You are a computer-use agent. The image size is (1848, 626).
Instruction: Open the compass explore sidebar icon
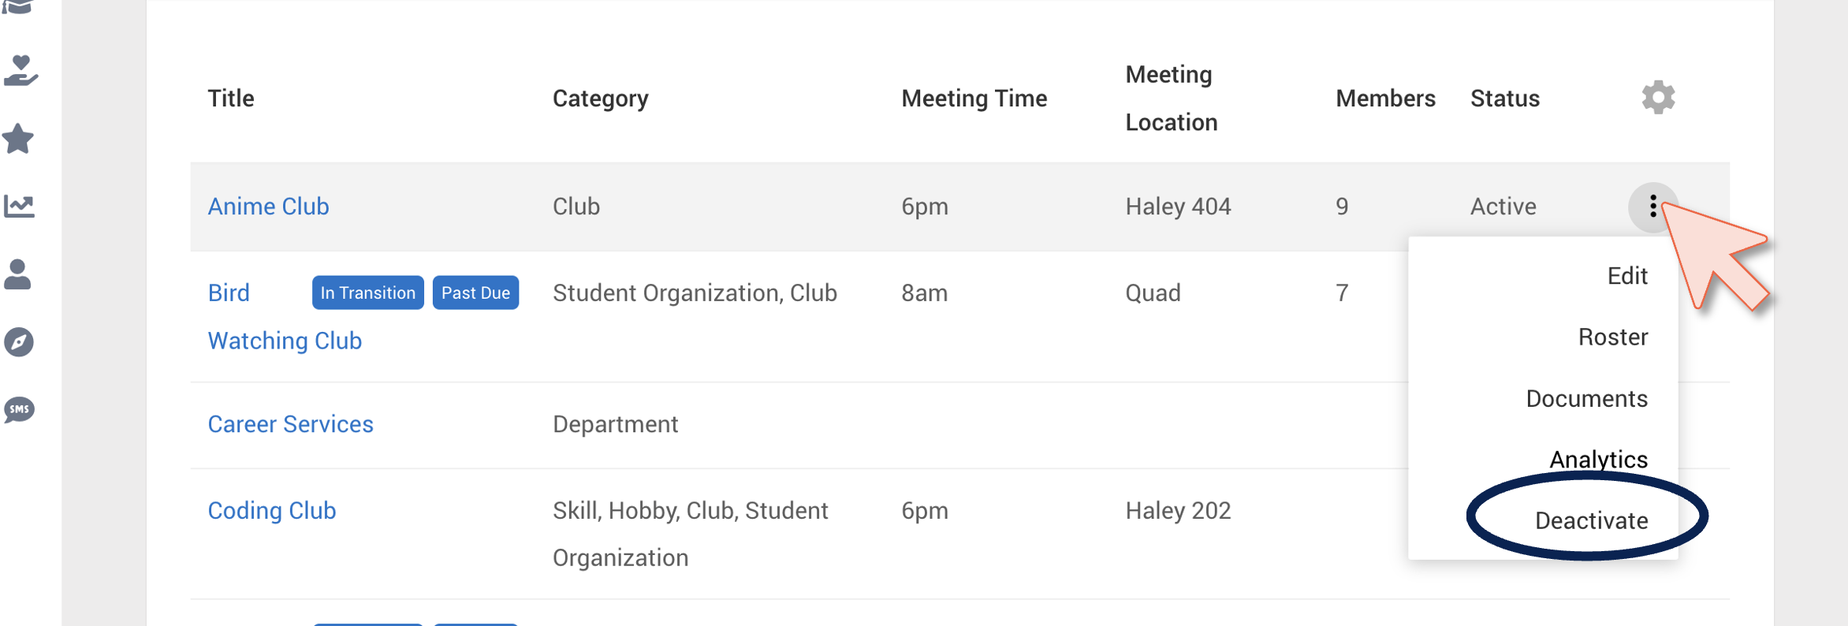[x=19, y=342]
